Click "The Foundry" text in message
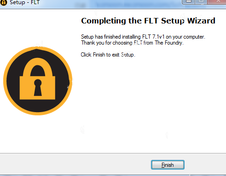This screenshot has width=226, height=176. click(x=168, y=43)
